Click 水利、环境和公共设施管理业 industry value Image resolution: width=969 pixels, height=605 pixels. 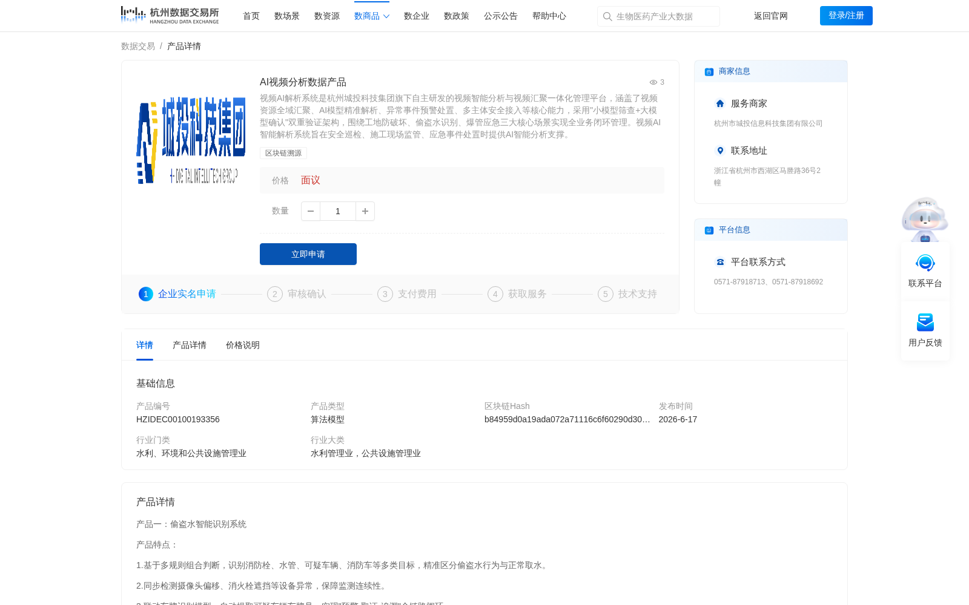(x=191, y=453)
